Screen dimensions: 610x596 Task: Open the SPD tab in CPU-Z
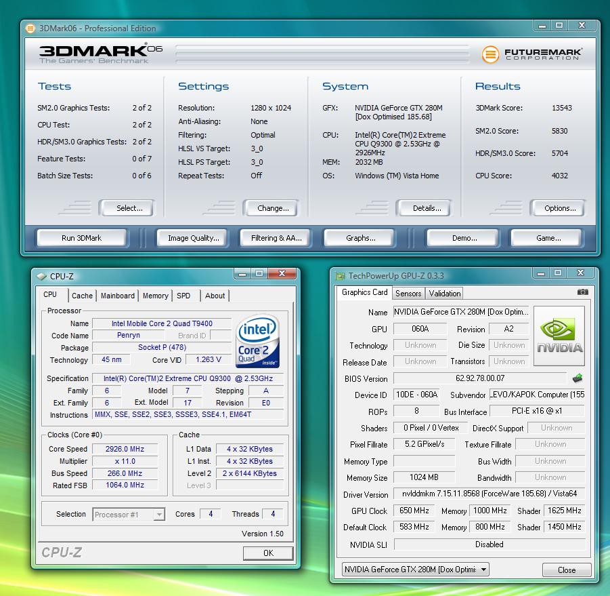[183, 296]
